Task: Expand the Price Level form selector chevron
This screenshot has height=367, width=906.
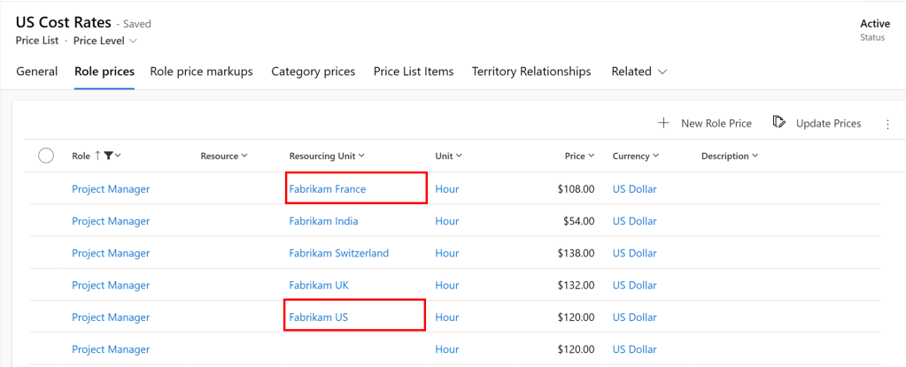Action: point(134,41)
